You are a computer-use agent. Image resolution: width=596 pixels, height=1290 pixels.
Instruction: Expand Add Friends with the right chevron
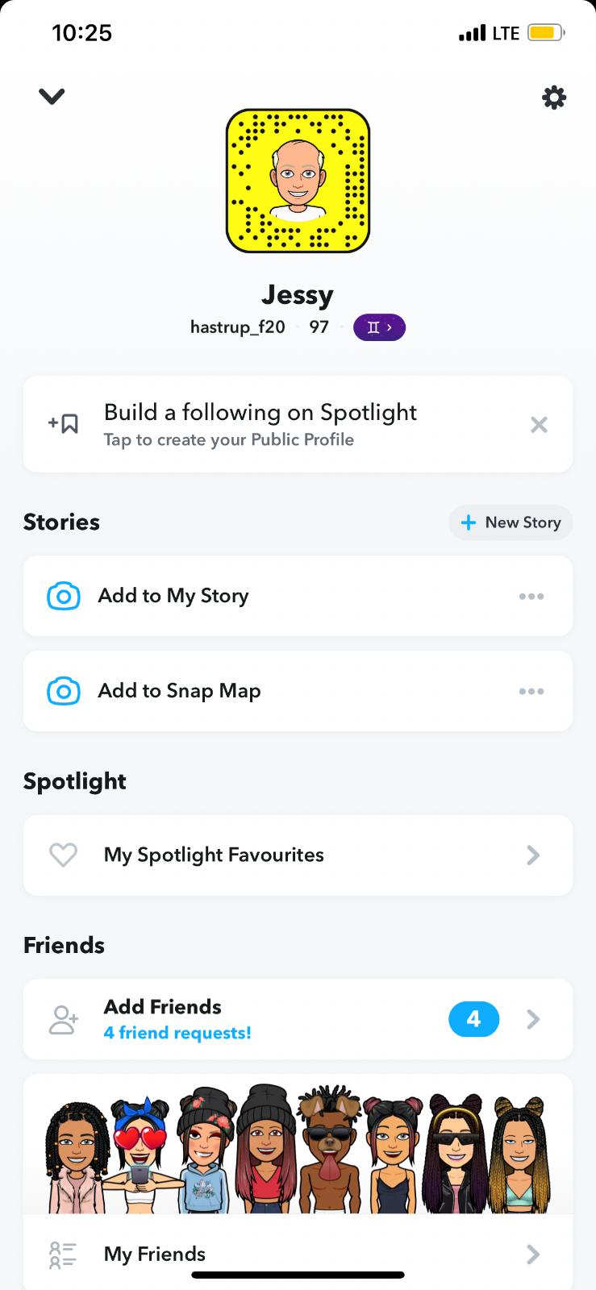coord(533,1020)
